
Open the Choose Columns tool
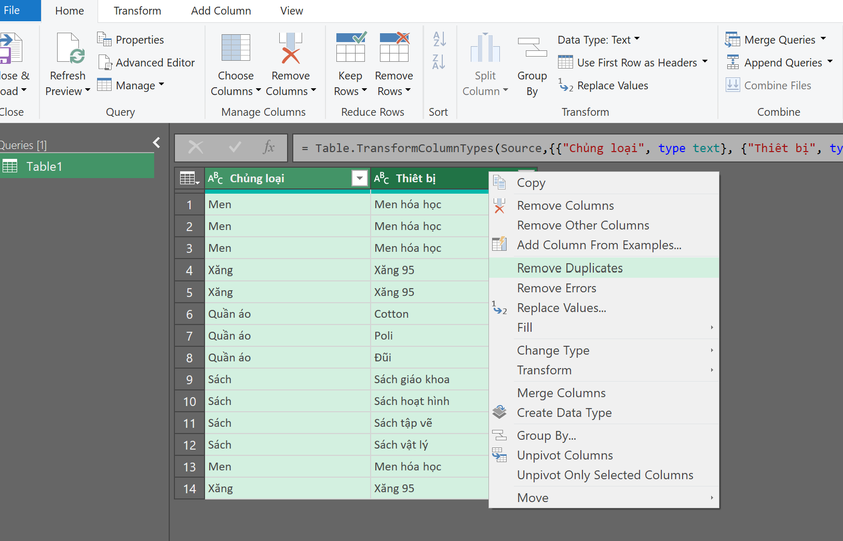[x=235, y=63]
